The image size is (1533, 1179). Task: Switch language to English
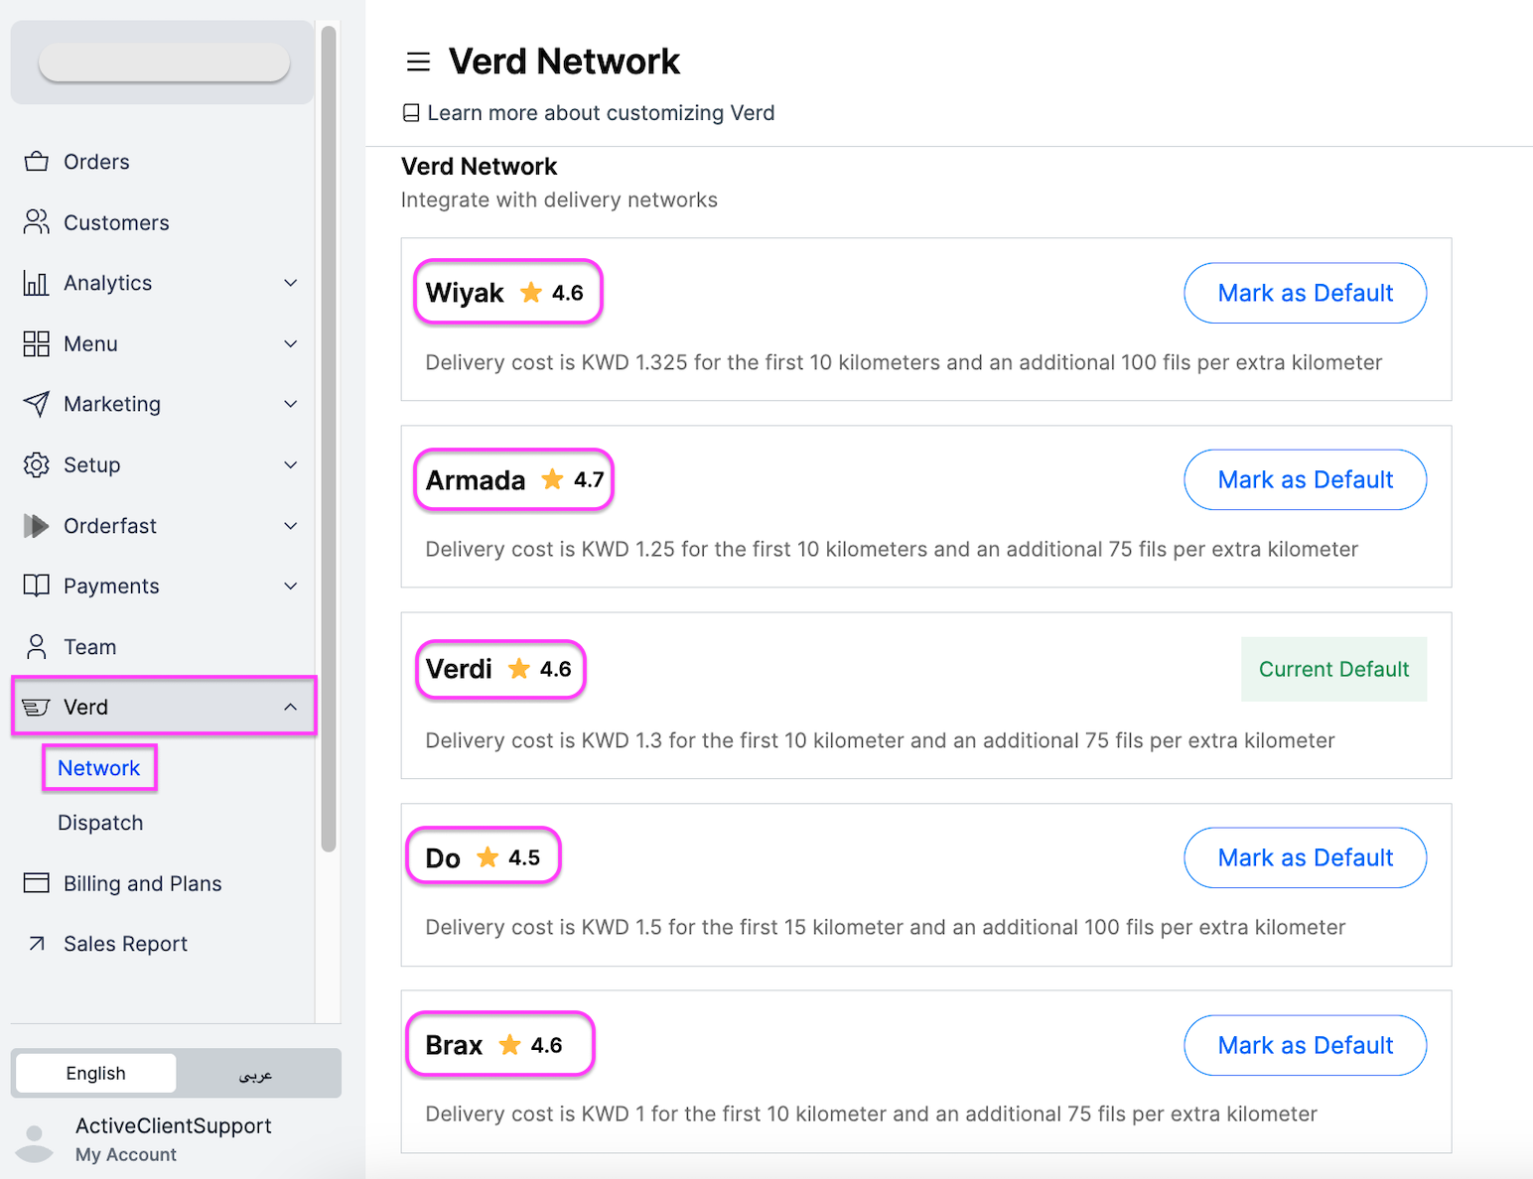coord(96,1073)
